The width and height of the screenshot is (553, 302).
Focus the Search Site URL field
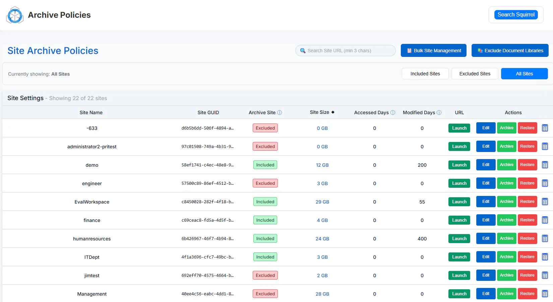346,51
